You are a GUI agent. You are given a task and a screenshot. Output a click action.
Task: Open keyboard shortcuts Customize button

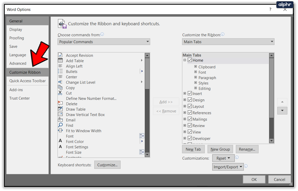[x=107, y=165]
